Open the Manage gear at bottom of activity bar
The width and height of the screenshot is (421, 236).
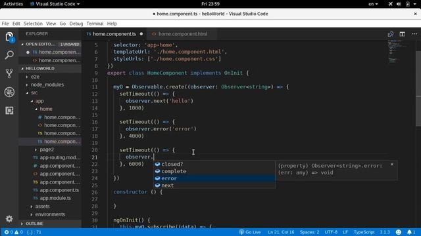coord(9,218)
